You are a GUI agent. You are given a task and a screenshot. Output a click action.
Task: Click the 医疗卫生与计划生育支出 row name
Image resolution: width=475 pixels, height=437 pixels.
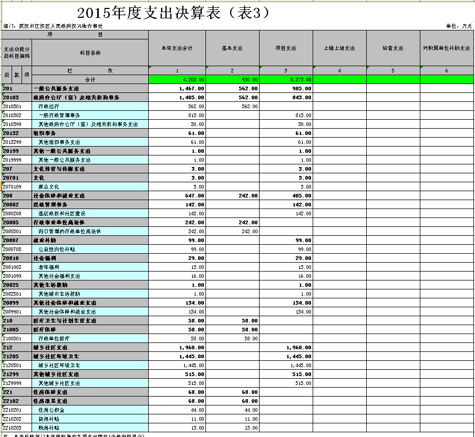[90, 320]
